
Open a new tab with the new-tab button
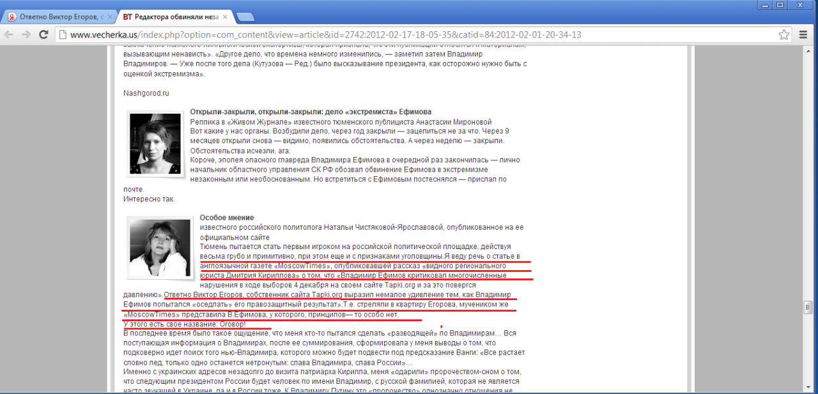coord(245,17)
